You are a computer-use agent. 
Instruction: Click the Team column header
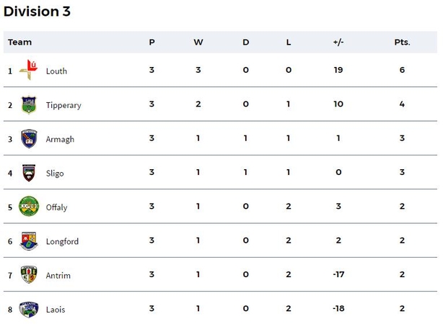[x=19, y=42]
